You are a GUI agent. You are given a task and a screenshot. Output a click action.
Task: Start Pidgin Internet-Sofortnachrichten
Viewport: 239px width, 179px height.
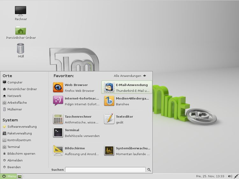pos(76,101)
